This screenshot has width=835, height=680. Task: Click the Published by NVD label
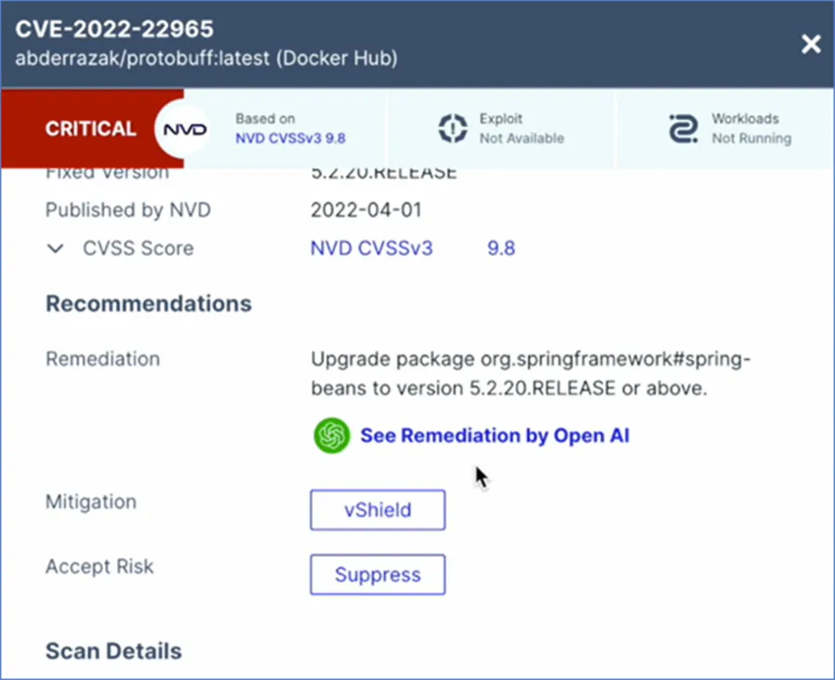click(x=128, y=210)
